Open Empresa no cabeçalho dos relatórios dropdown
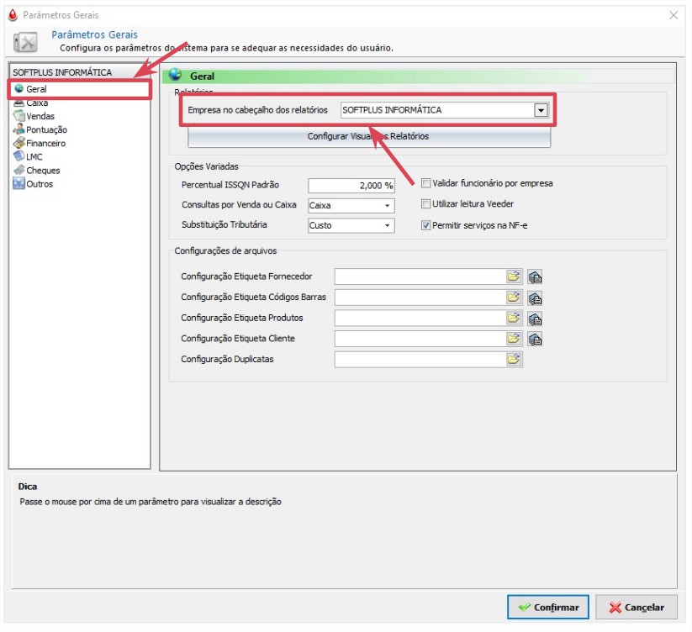Screen dimensions: 692x632 [541, 110]
